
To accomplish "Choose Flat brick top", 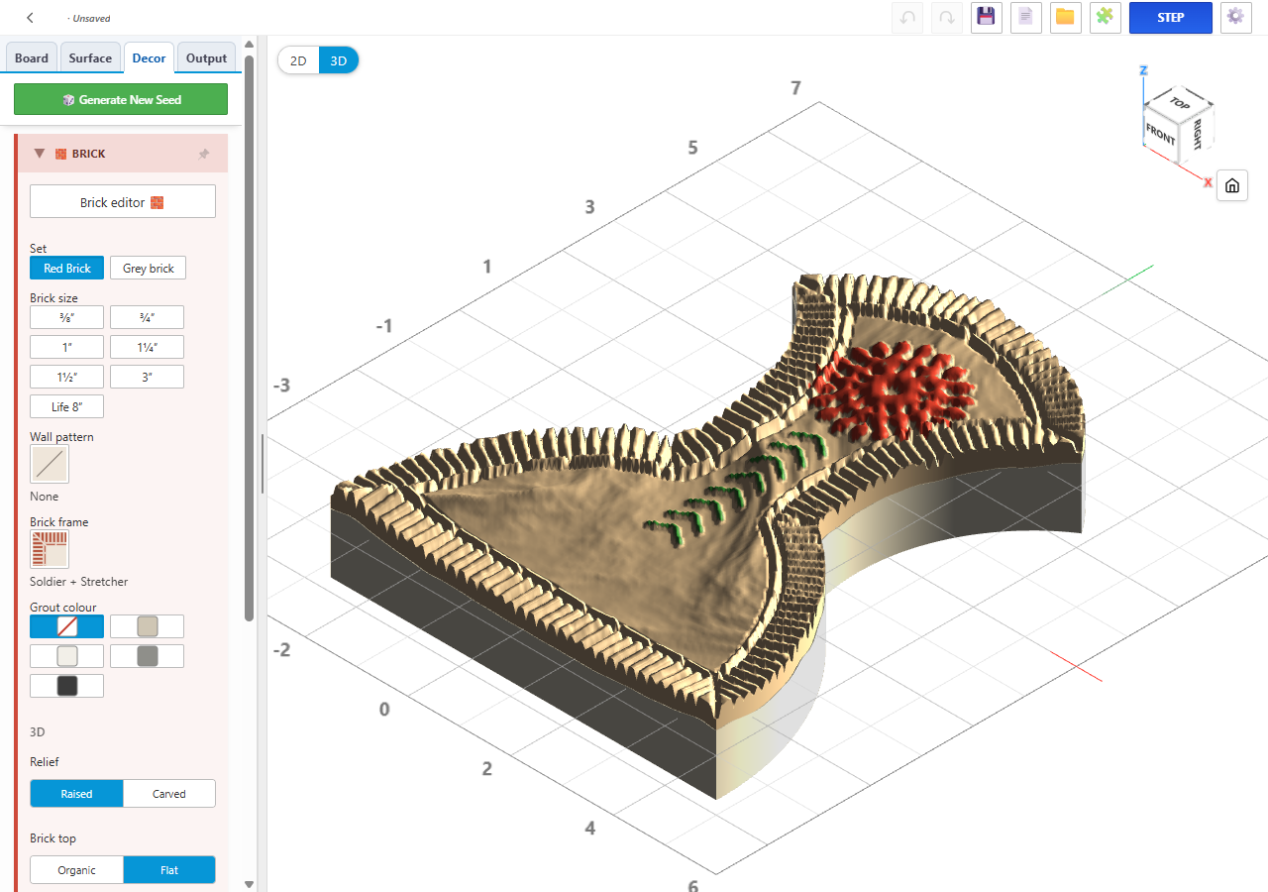I will 169,870.
